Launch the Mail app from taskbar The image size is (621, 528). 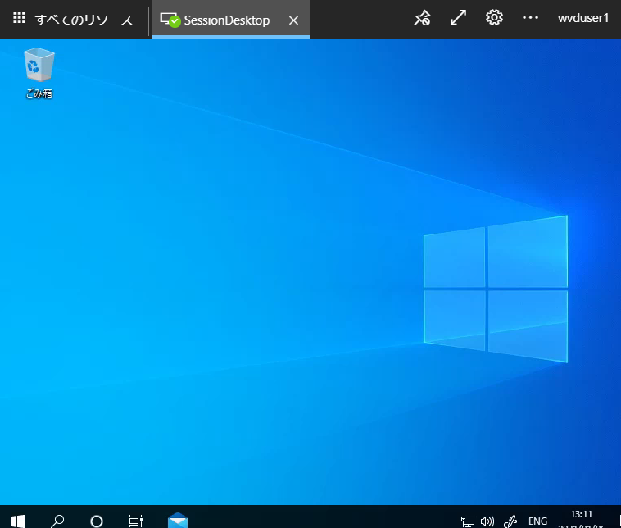click(x=178, y=520)
